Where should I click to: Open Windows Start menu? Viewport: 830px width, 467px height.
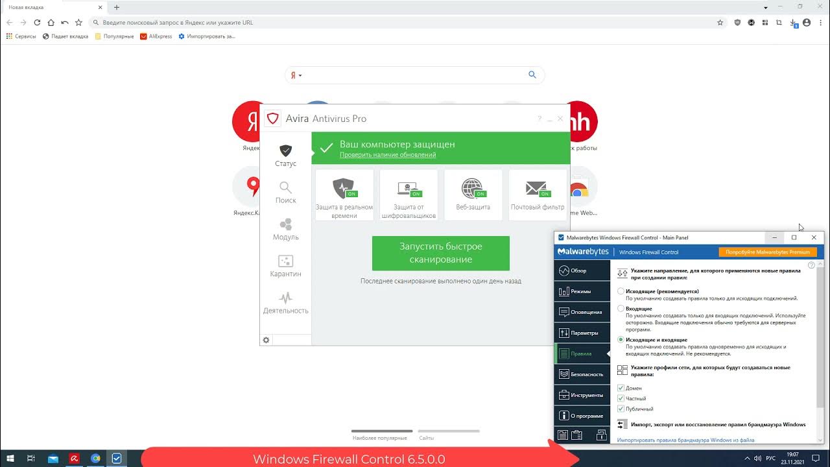pyautogui.click(x=9, y=458)
